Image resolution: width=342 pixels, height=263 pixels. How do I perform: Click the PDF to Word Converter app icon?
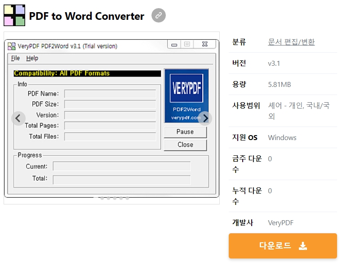pyautogui.click(x=14, y=15)
